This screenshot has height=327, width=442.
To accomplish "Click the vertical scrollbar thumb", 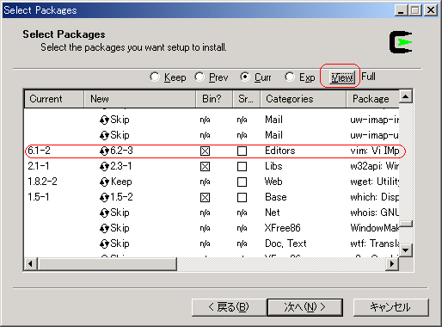I will click(406, 223).
